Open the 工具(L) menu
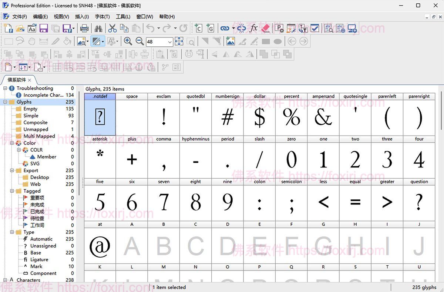 coord(123,17)
